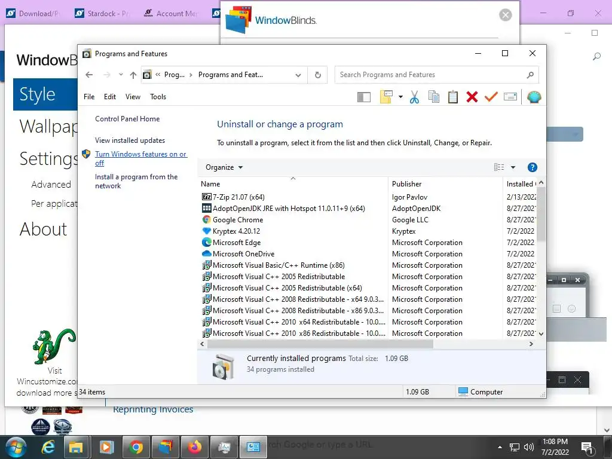
Task: Open the Edit menu
Action: click(110, 97)
